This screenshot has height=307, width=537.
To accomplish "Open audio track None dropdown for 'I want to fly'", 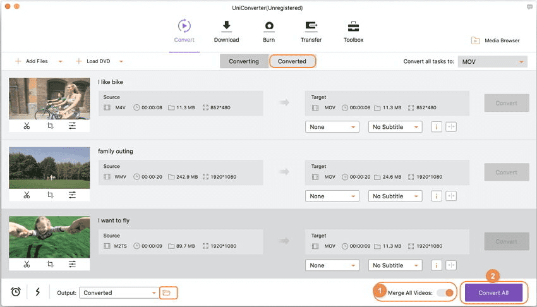I will [x=332, y=265].
